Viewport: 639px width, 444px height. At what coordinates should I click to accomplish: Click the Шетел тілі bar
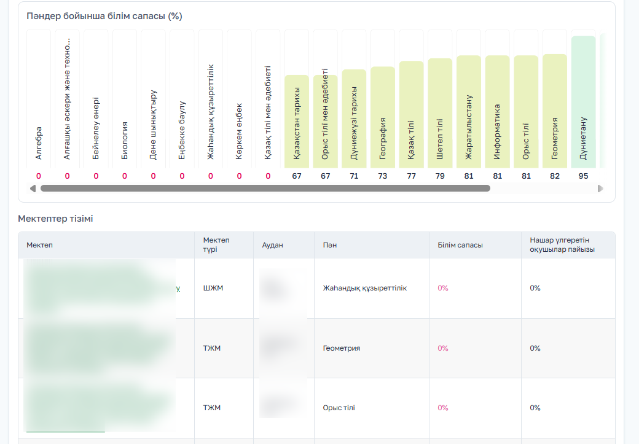pyautogui.click(x=440, y=113)
